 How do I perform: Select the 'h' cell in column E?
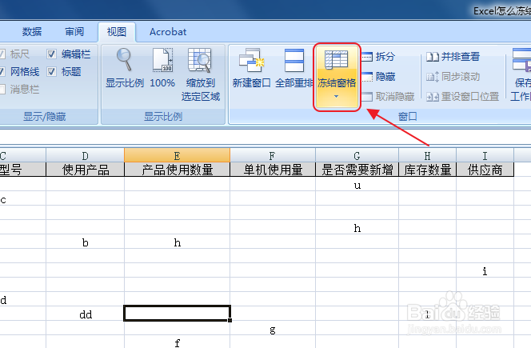[x=177, y=242]
